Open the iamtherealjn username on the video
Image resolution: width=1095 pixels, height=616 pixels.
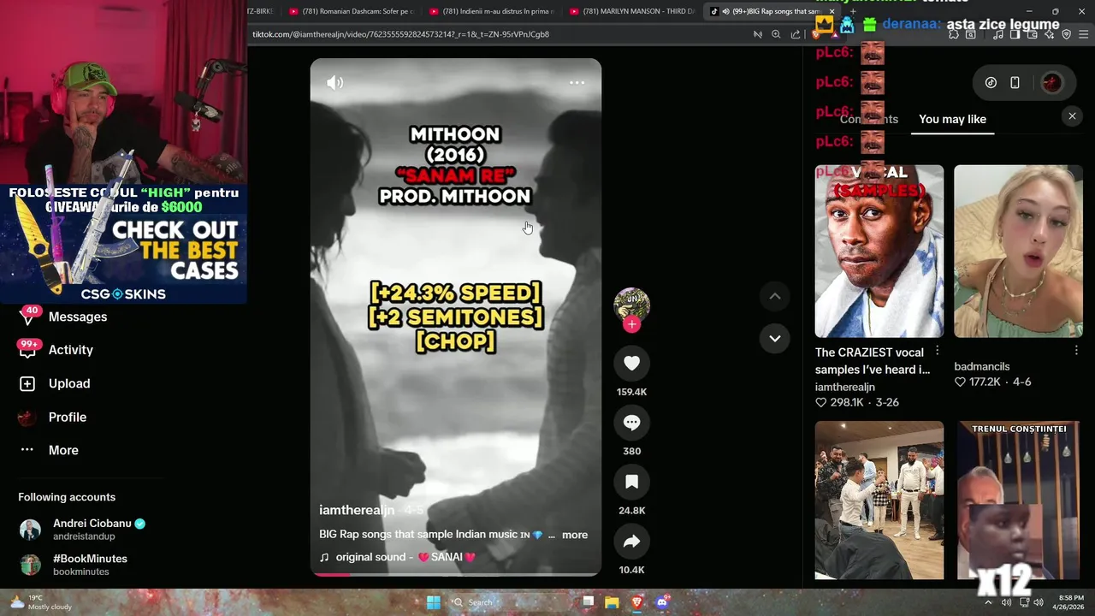pyautogui.click(x=357, y=510)
